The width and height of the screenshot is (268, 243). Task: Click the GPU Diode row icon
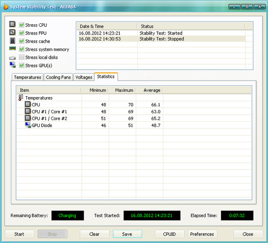[28, 125]
